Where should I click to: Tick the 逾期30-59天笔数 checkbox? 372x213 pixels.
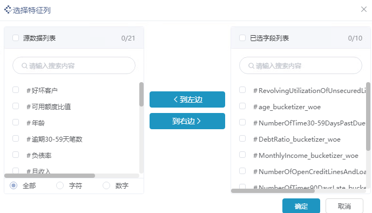pos(16,138)
